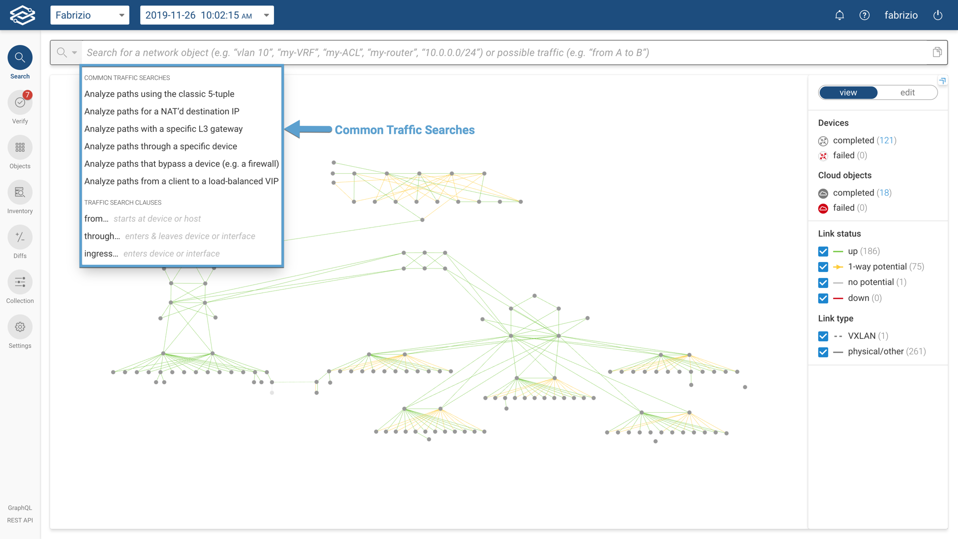
Task: Toggle the physical/other link type checkbox
Action: 823,352
